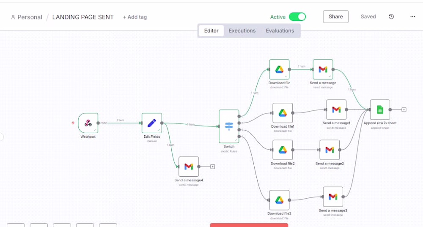Add node after Append row in sheet
Viewport: 423px width, 227px height.
coord(404,109)
